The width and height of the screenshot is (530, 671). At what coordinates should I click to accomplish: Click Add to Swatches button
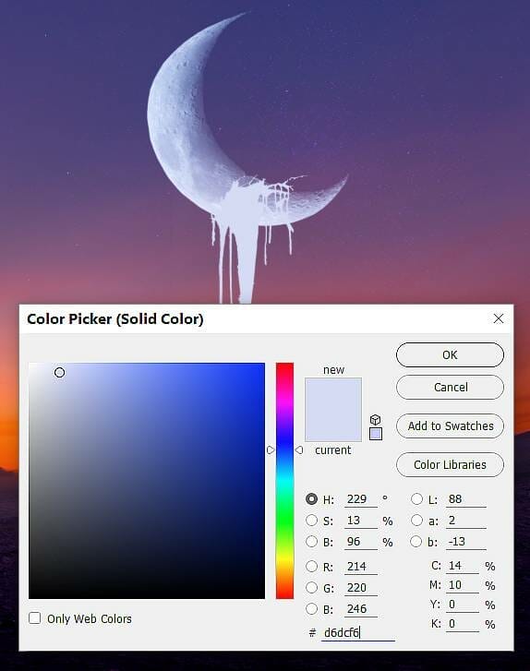click(x=450, y=425)
